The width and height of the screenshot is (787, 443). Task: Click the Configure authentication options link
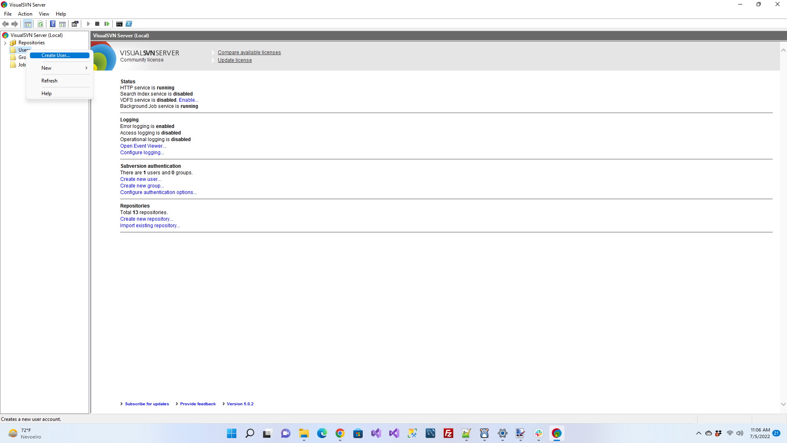pyautogui.click(x=158, y=192)
